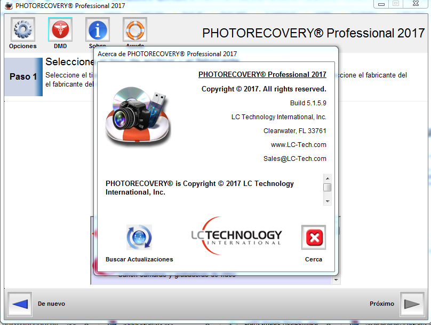This screenshot has height=325, width=431.
Task: Click the DMD label text
Action: 60,46
